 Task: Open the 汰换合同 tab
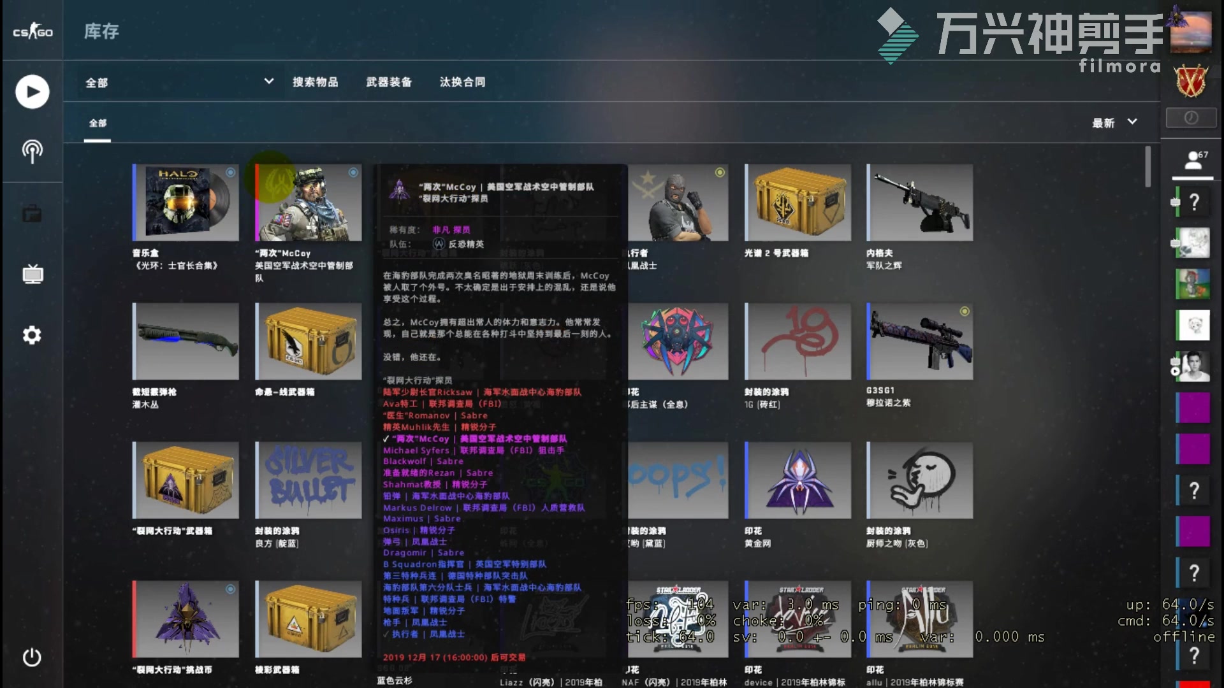(462, 82)
